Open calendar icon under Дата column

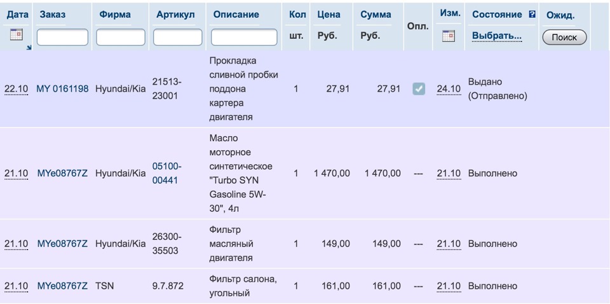pos(17,34)
